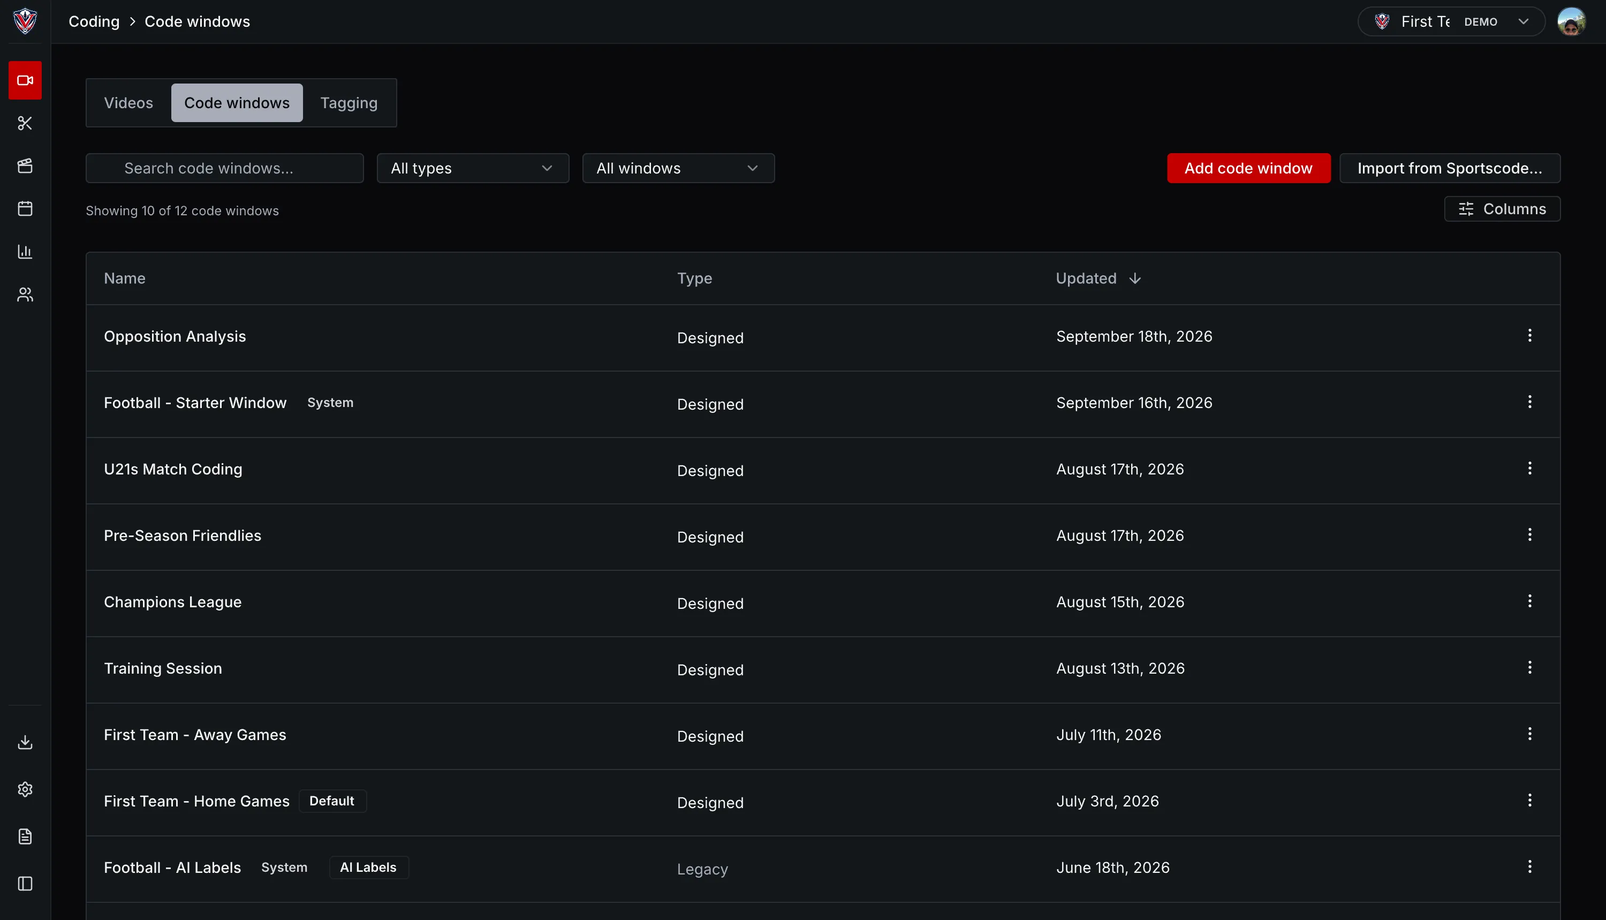
Task: Click the System tag beside Football - Starter Window
Action: click(x=330, y=403)
